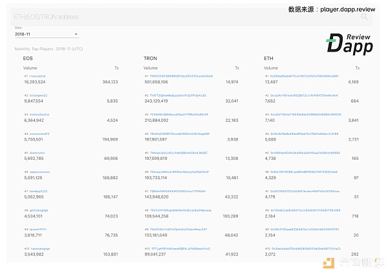Screen dimensions: 388x272
Task: Select EOS transaction count 188,882
Action: (110, 177)
